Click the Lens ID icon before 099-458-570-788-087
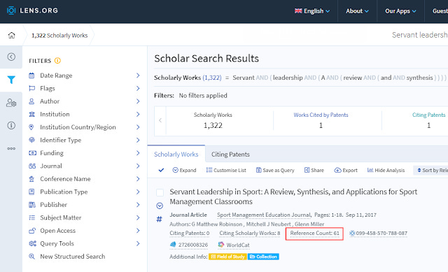448x272 pixels. (352, 233)
